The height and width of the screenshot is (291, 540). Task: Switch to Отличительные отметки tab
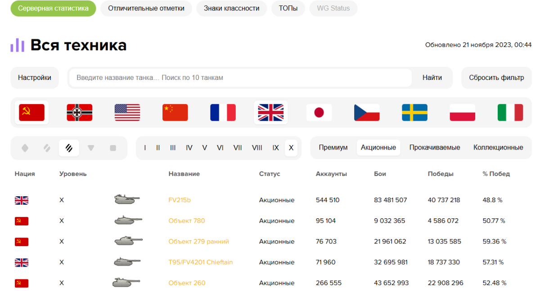146,8
